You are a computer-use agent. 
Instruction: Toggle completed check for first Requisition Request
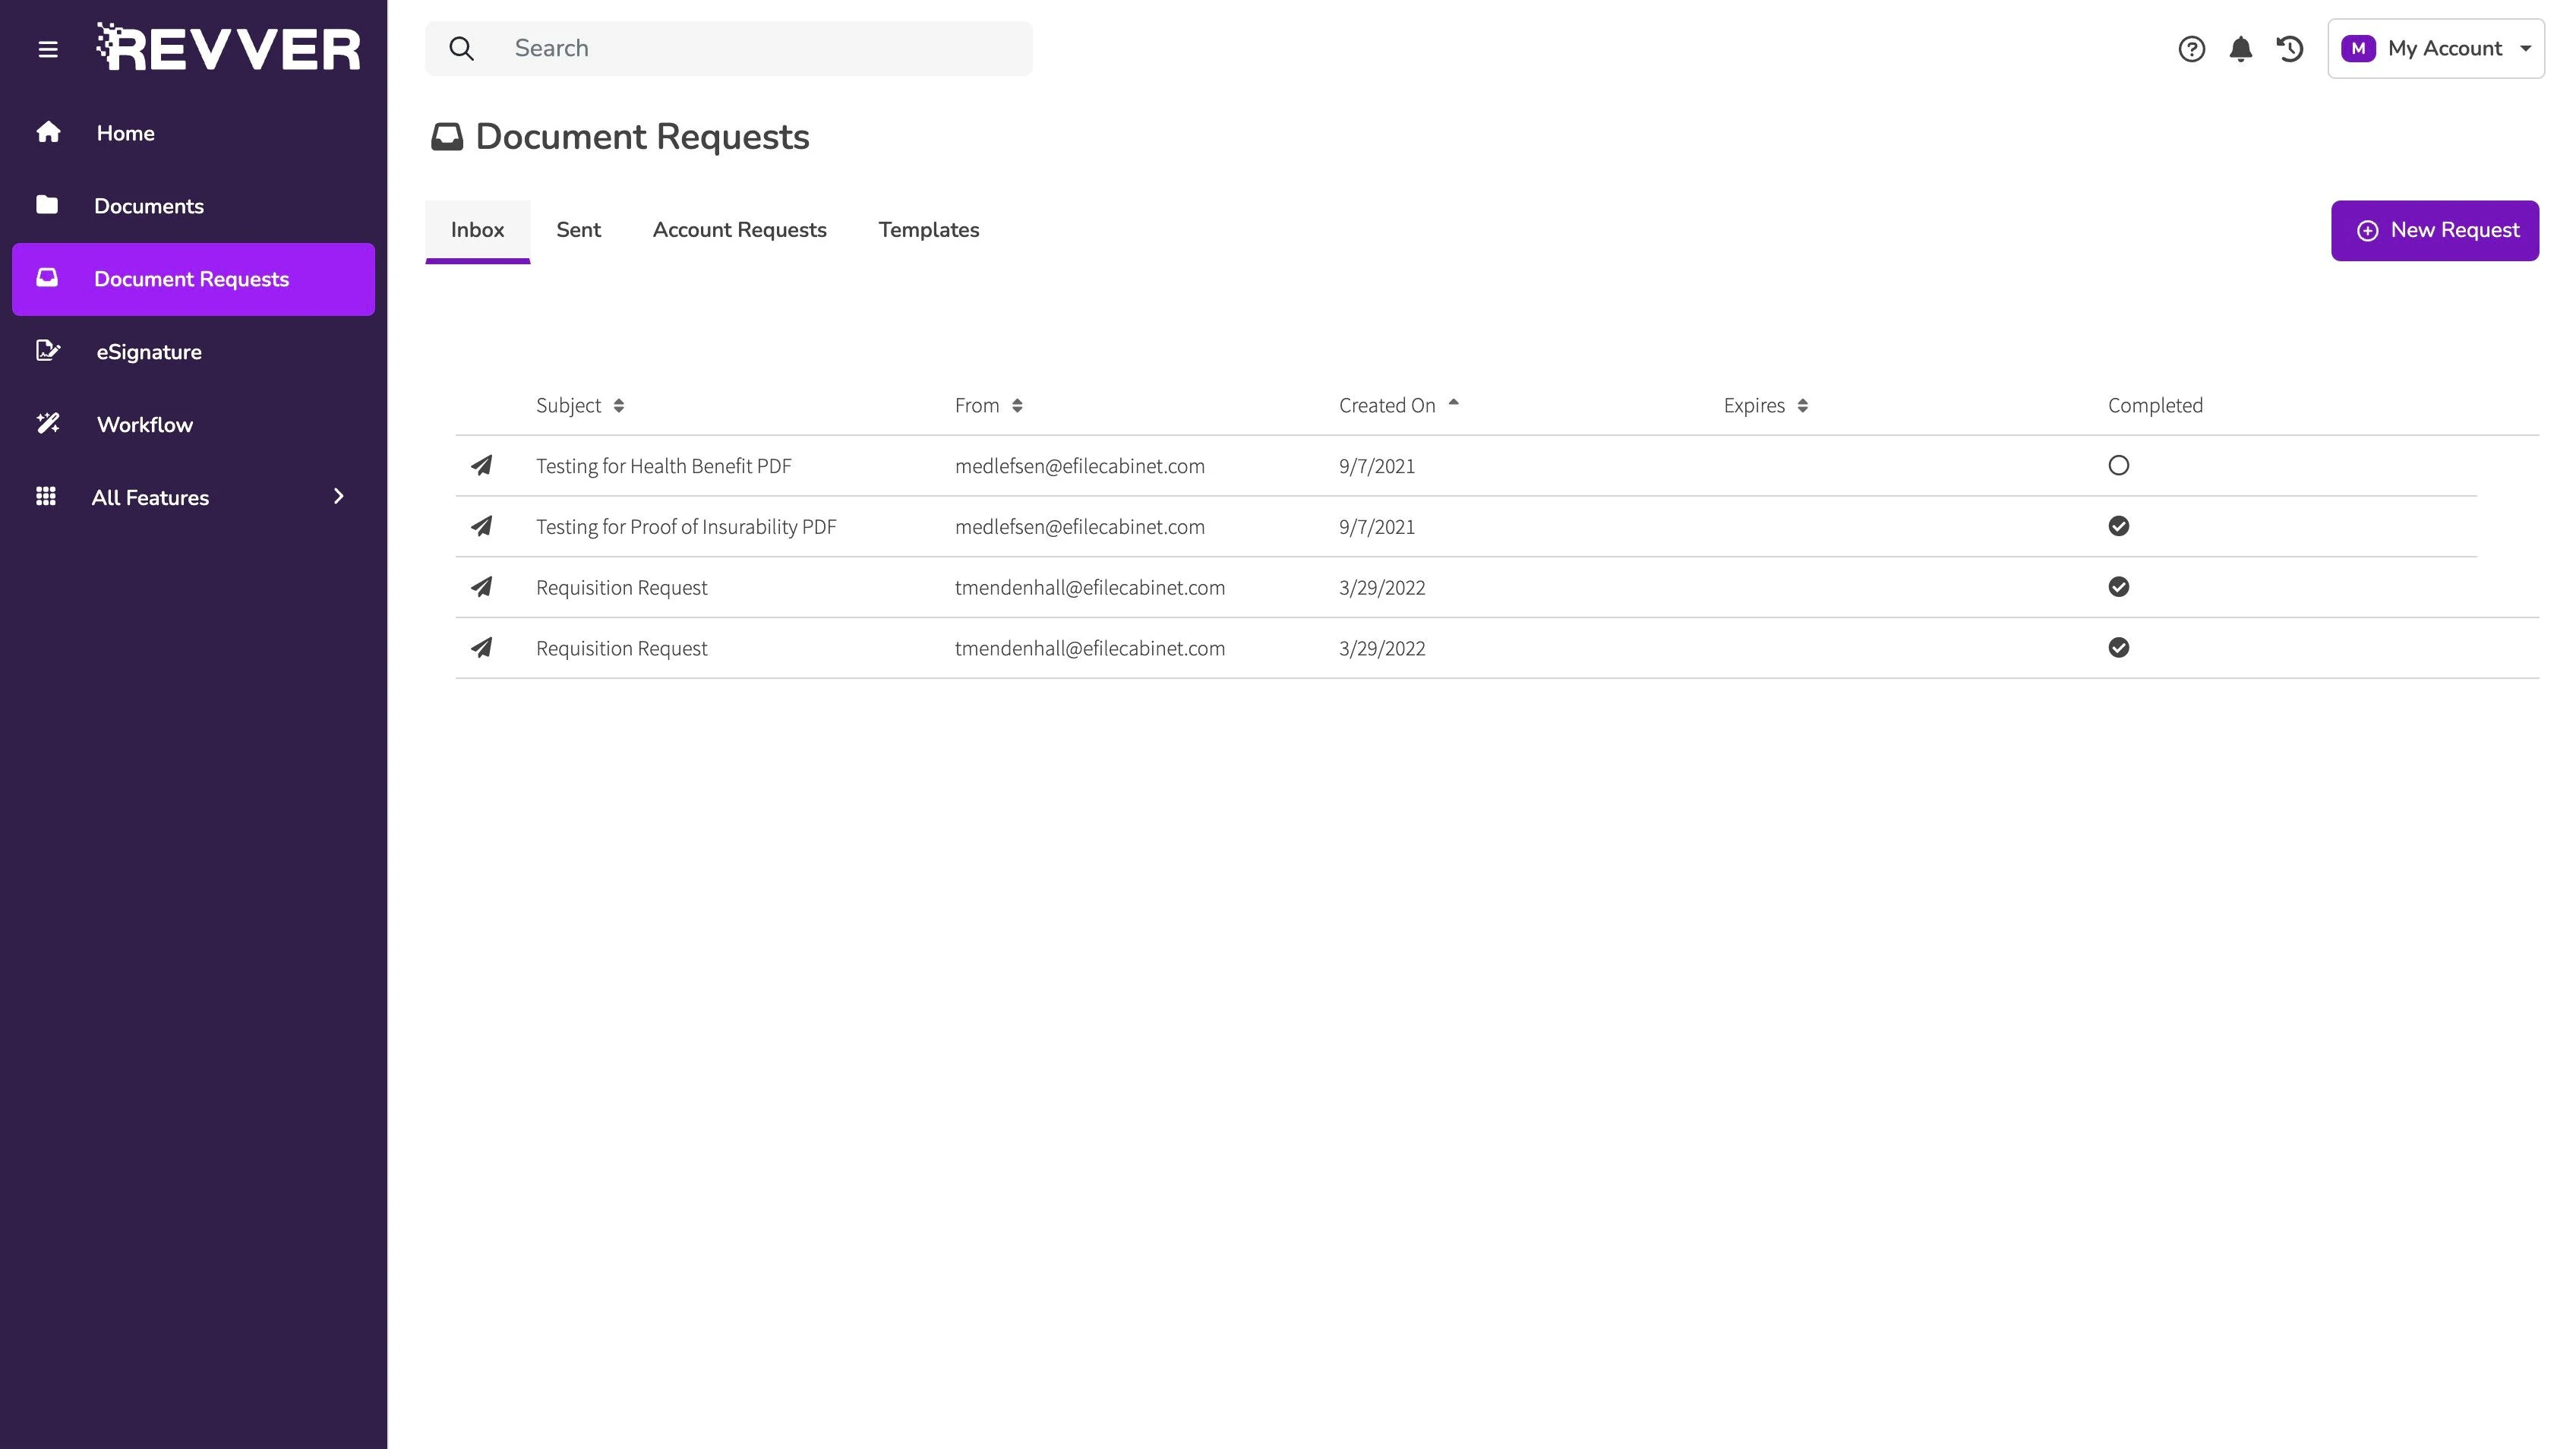(x=2118, y=588)
